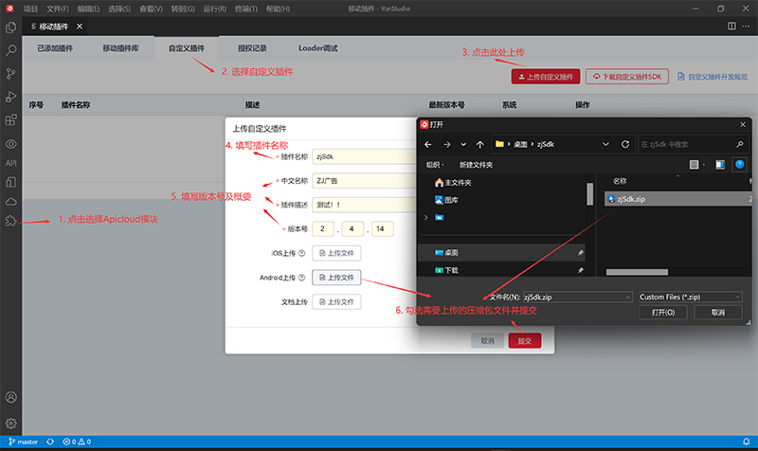This screenshot has width=758, height=451.
Task: Switch to 授权记录 tab
Action: coord(252,48)
